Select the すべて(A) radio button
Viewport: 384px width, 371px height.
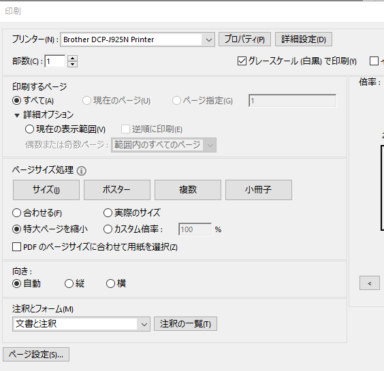16,100
